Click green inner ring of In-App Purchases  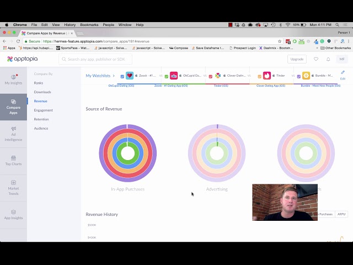[119, 153]
